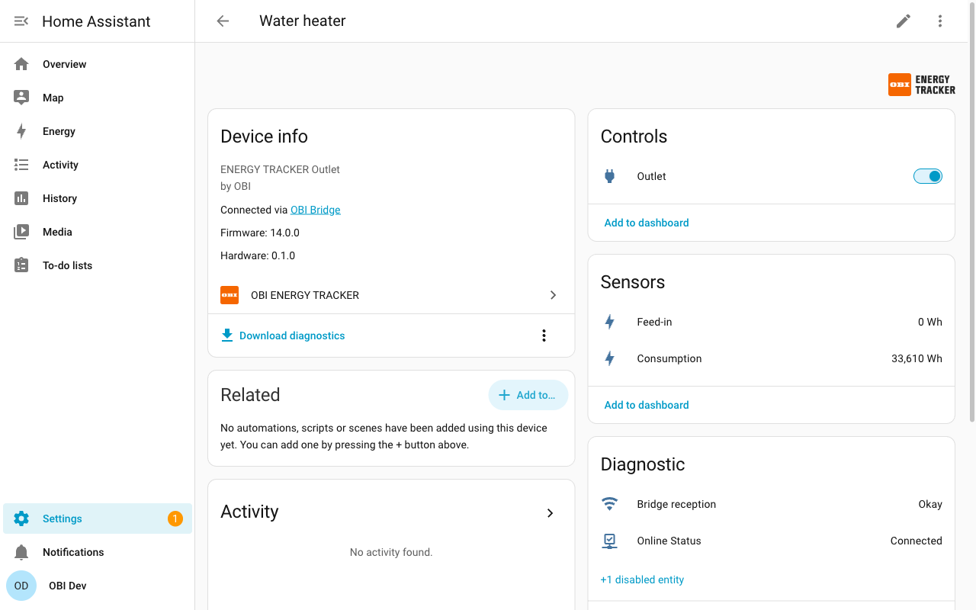Click the Settings gear icon
This screenshot has width=976, height=610.
[21, 518]
